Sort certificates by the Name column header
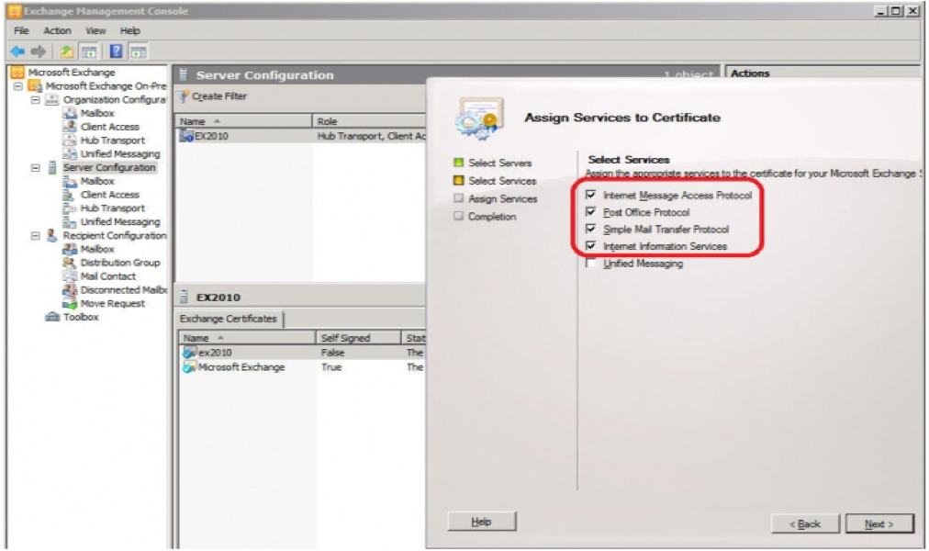Viewport: 929px width, 551px height. click(247, 338)
